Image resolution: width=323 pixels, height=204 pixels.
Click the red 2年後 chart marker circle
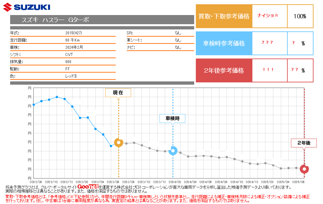point(304,169)
